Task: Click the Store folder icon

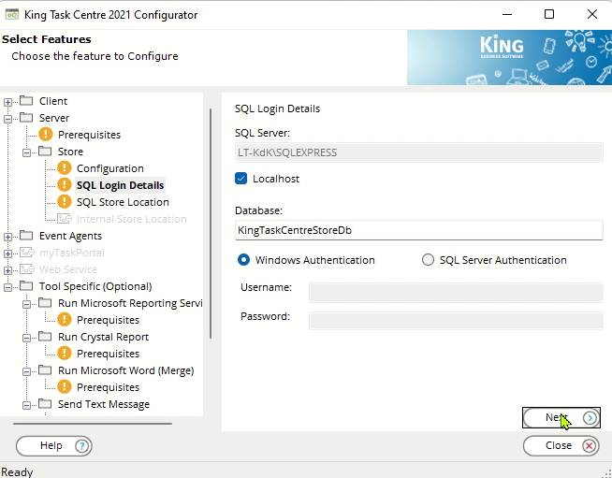Action: pyautogui.click(x=45, y=151)
